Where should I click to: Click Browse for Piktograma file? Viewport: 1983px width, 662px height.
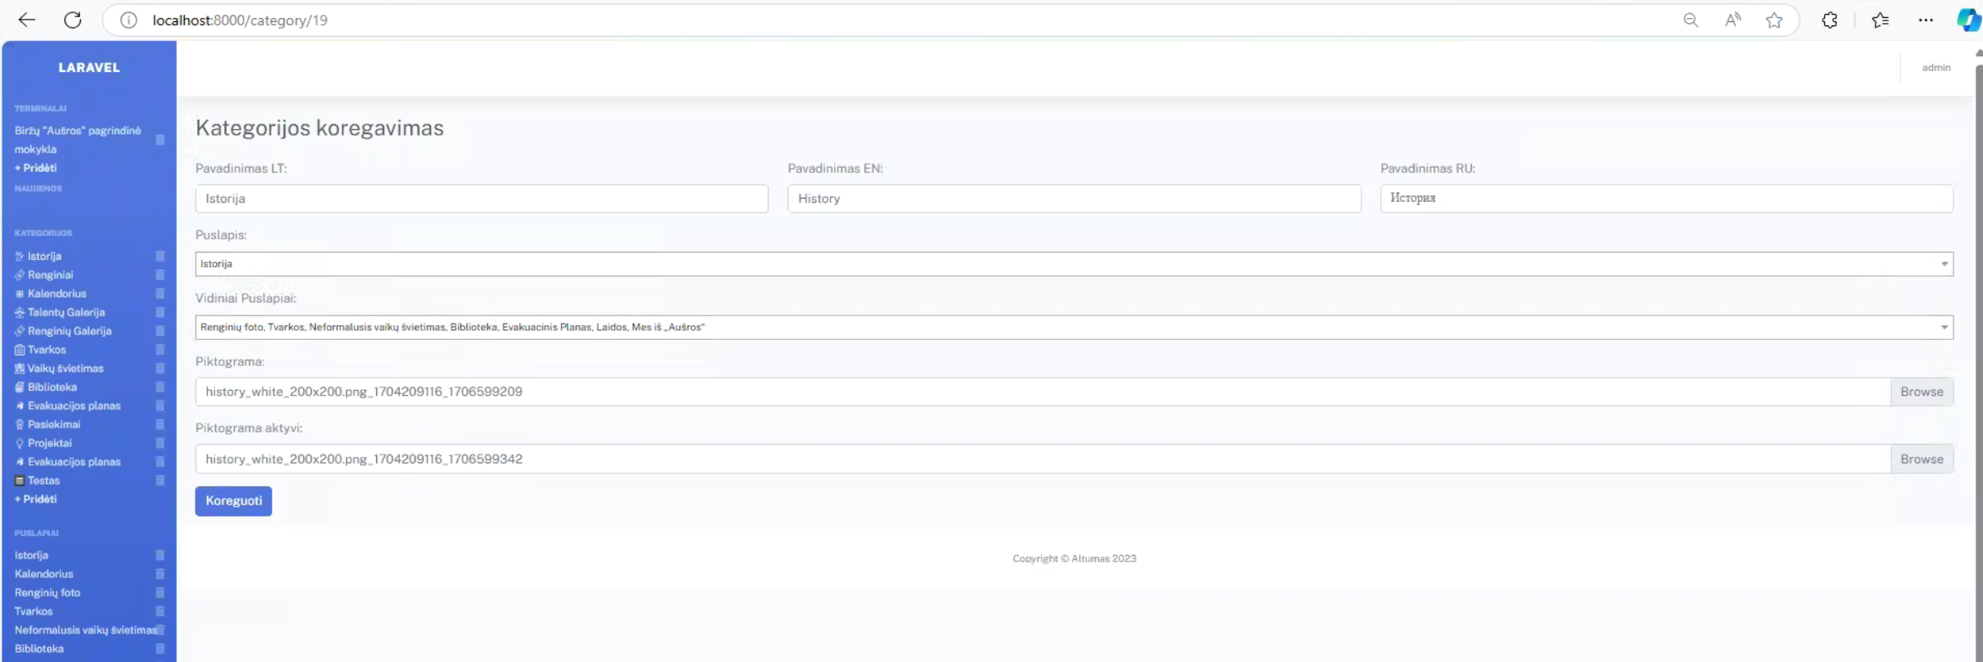click(x=1921, y=392)
